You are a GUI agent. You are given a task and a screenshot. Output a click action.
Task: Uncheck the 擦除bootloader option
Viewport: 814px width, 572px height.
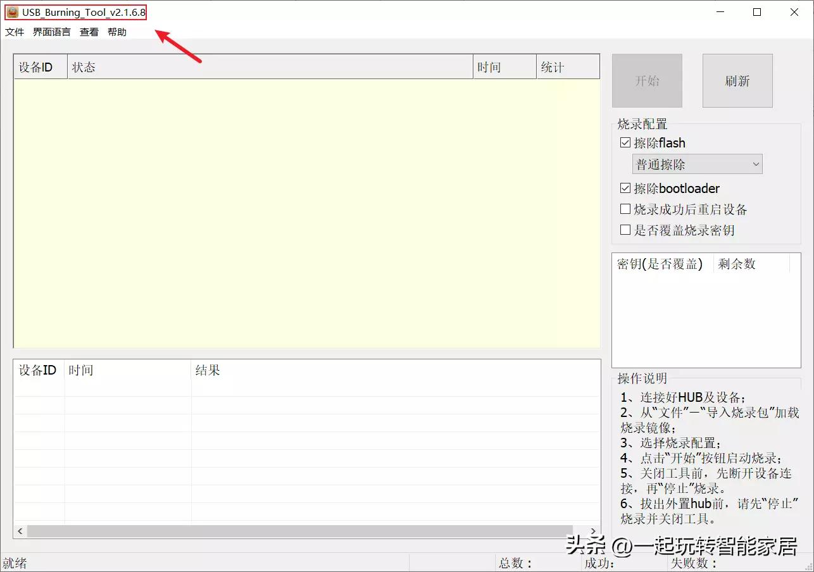pyautogui.click(x=625, y=188)
